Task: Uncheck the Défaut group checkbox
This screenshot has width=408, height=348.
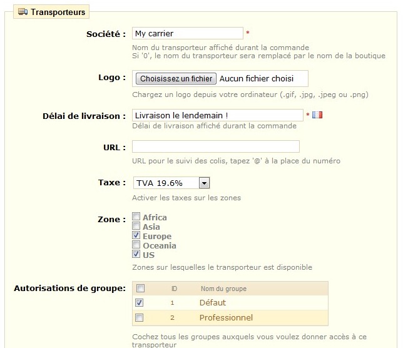Action: (x=139, y=302)
